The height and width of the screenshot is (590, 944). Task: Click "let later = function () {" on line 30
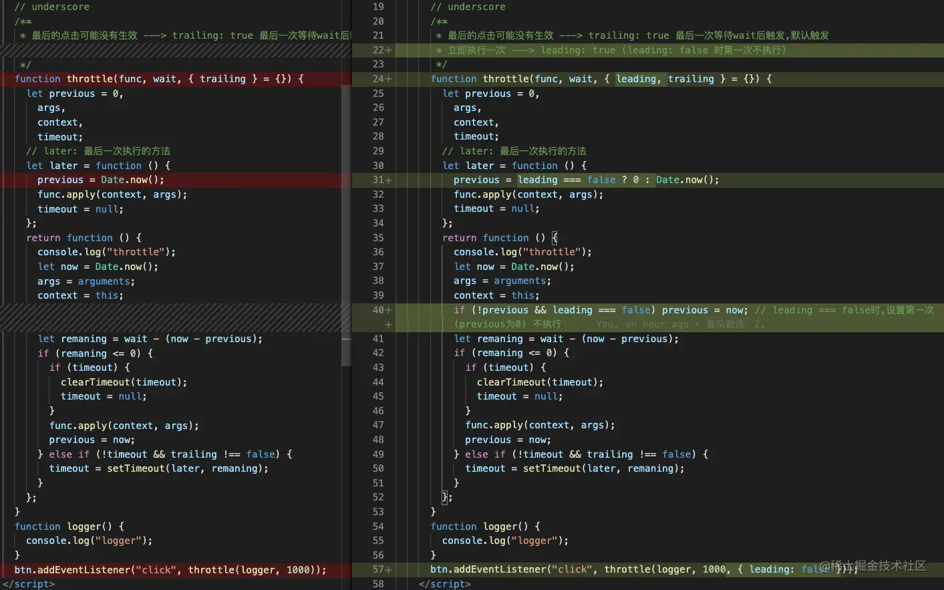pos(514,166)
